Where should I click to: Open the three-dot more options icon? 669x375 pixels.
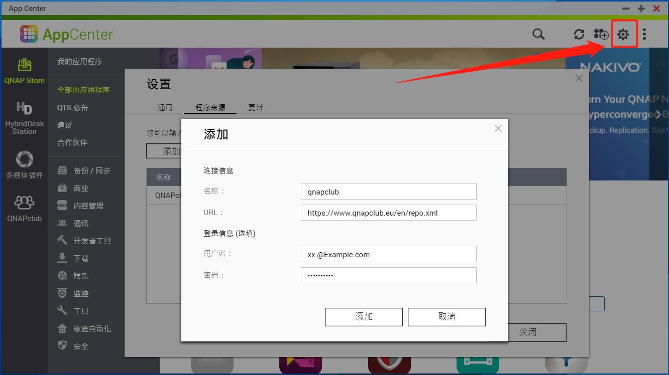coord(645,34)
